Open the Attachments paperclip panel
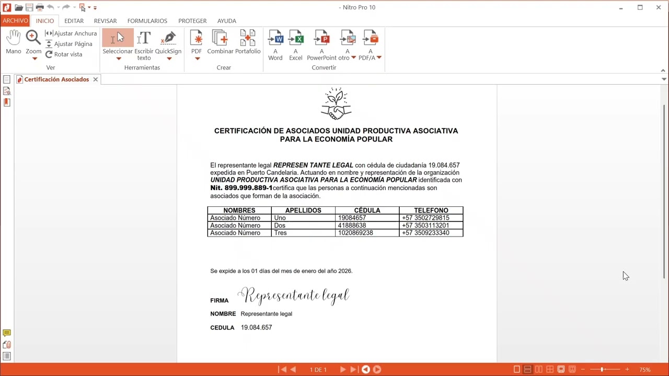 [7, 345]
